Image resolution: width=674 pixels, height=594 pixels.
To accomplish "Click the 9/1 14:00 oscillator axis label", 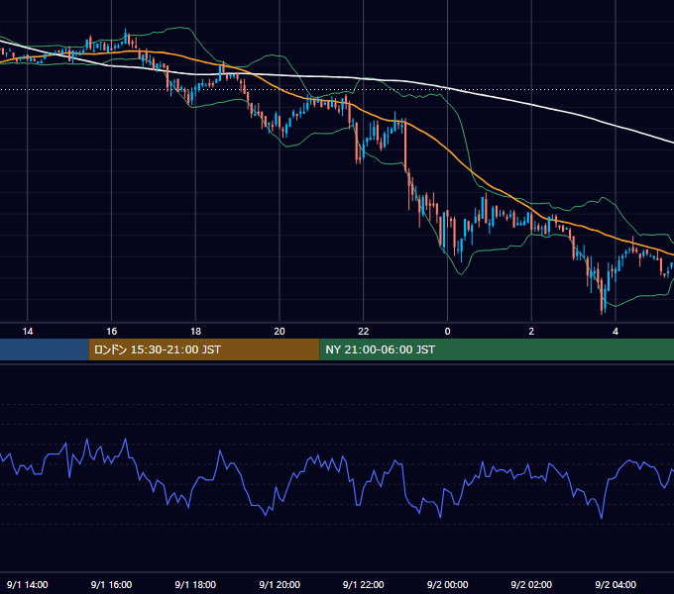I will tap(28, 584).
